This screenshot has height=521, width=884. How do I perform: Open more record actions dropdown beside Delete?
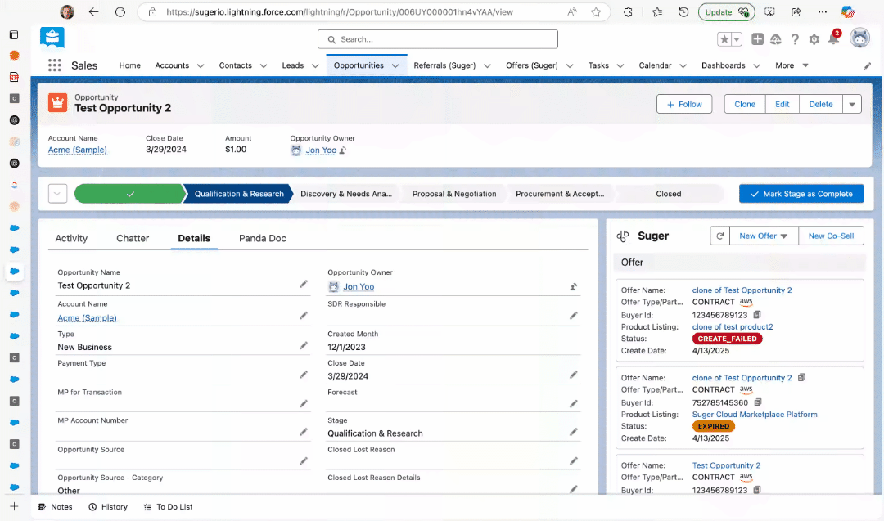(x=852, y=104)
